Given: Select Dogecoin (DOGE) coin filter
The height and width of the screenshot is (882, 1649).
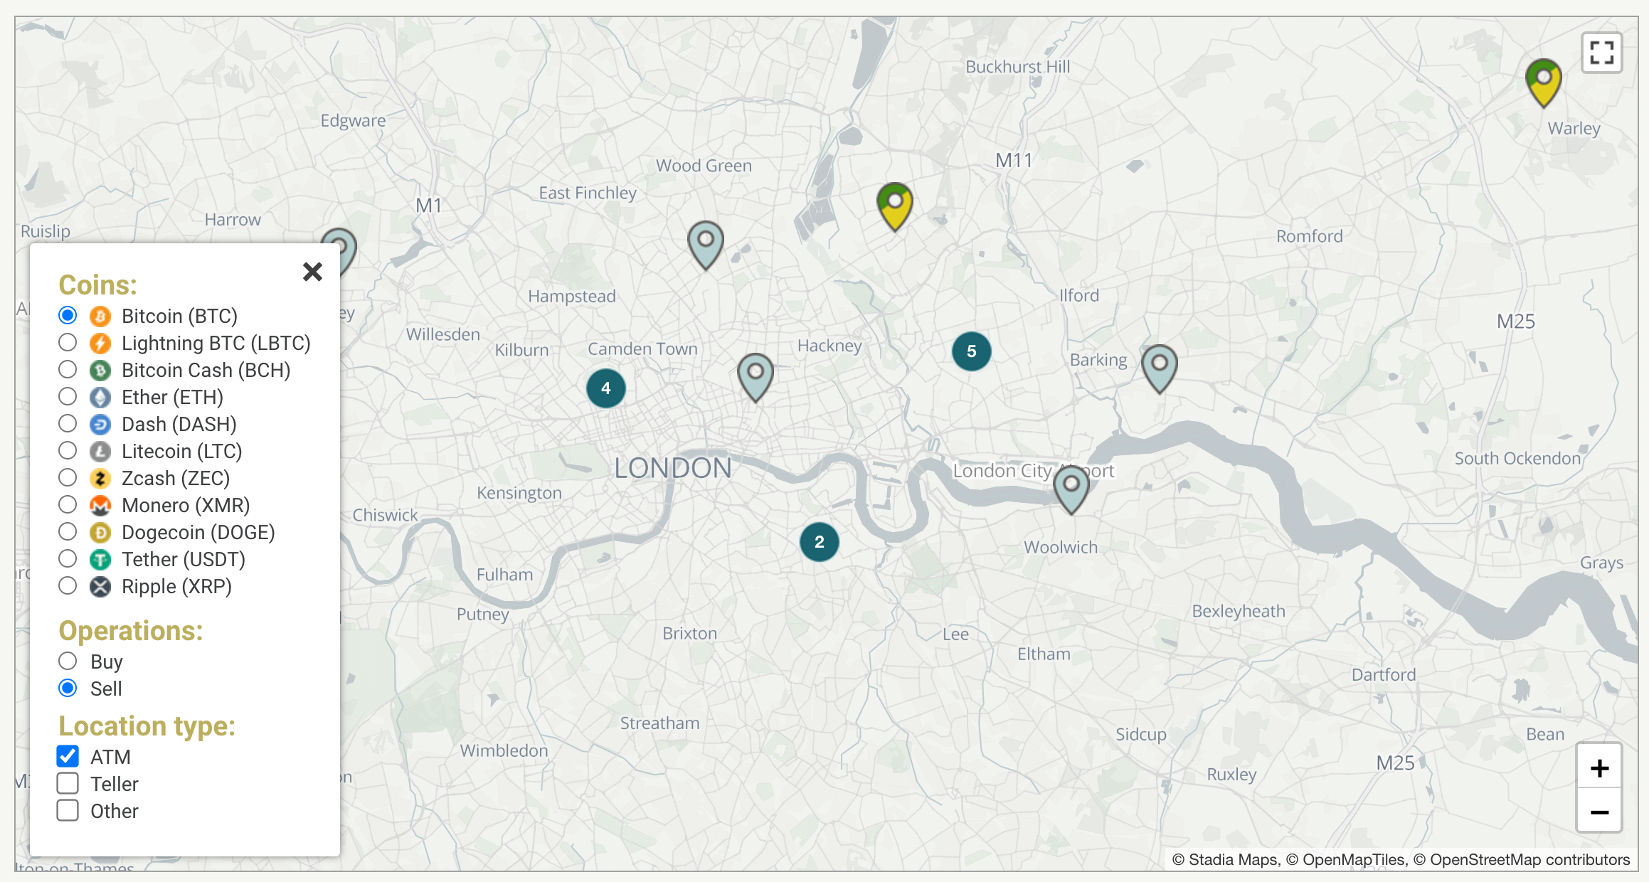Looking at the screenshot, I should coord(68,532).
